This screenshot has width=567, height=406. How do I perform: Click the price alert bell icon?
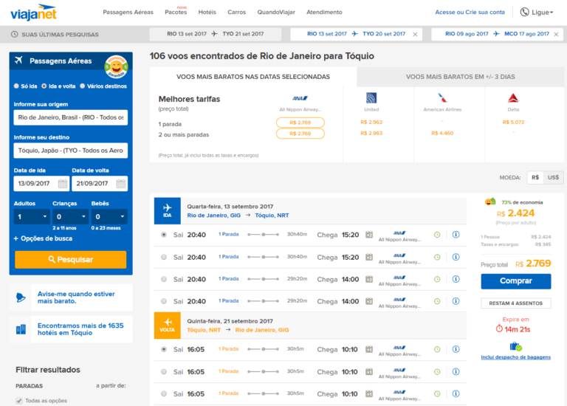coord(22,297)
